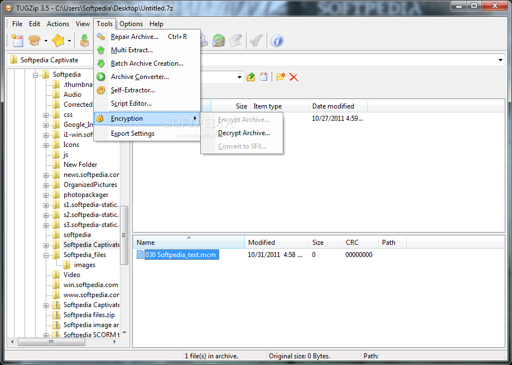This screenshot has height=365, width=512.
Task: Click the green play Archive Converter icon
Action: pos(101,77)
